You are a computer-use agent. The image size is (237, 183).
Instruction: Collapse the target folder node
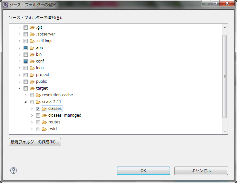pos(19,88)
